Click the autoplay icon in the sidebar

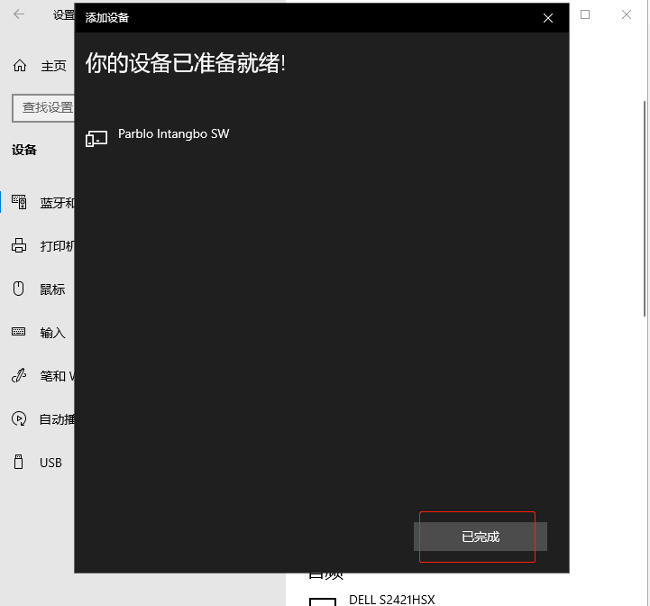tap(19, 418)
